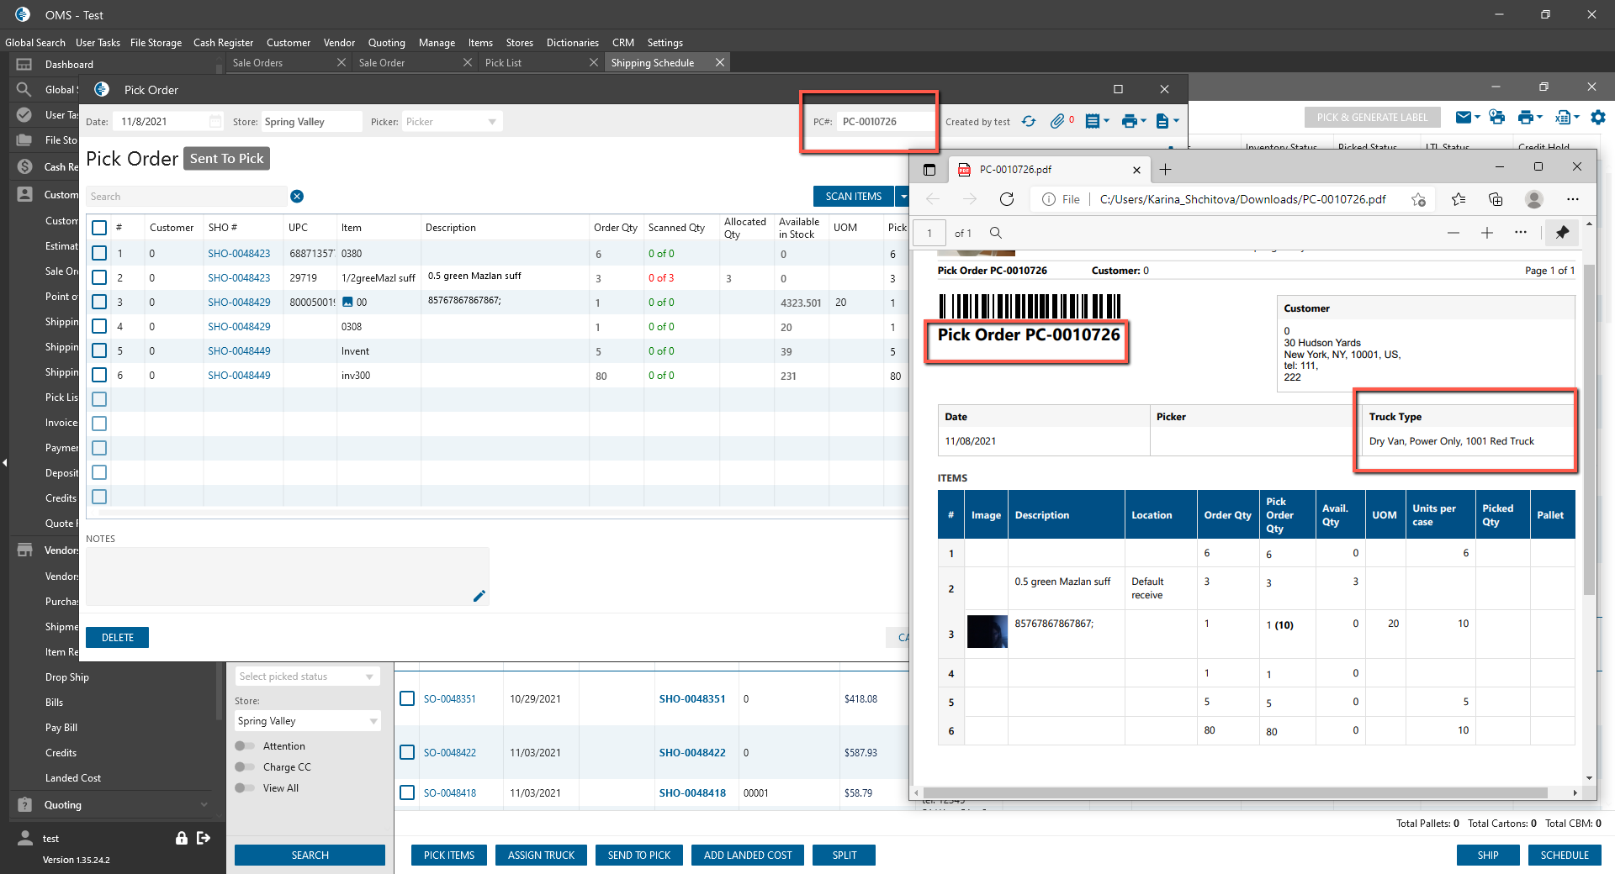Click the logout icon beside user test
Viewport: 1615px width, 874px height.
tap(204, 838)
